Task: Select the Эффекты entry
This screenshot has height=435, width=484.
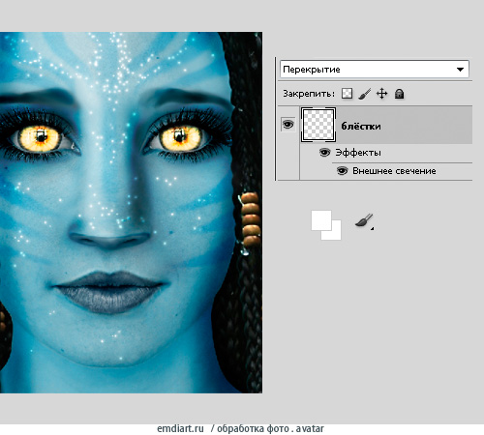Action: point(358,152)
